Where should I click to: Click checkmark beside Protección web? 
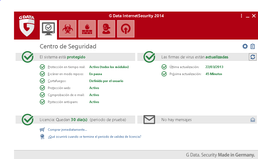pos(42,88)
